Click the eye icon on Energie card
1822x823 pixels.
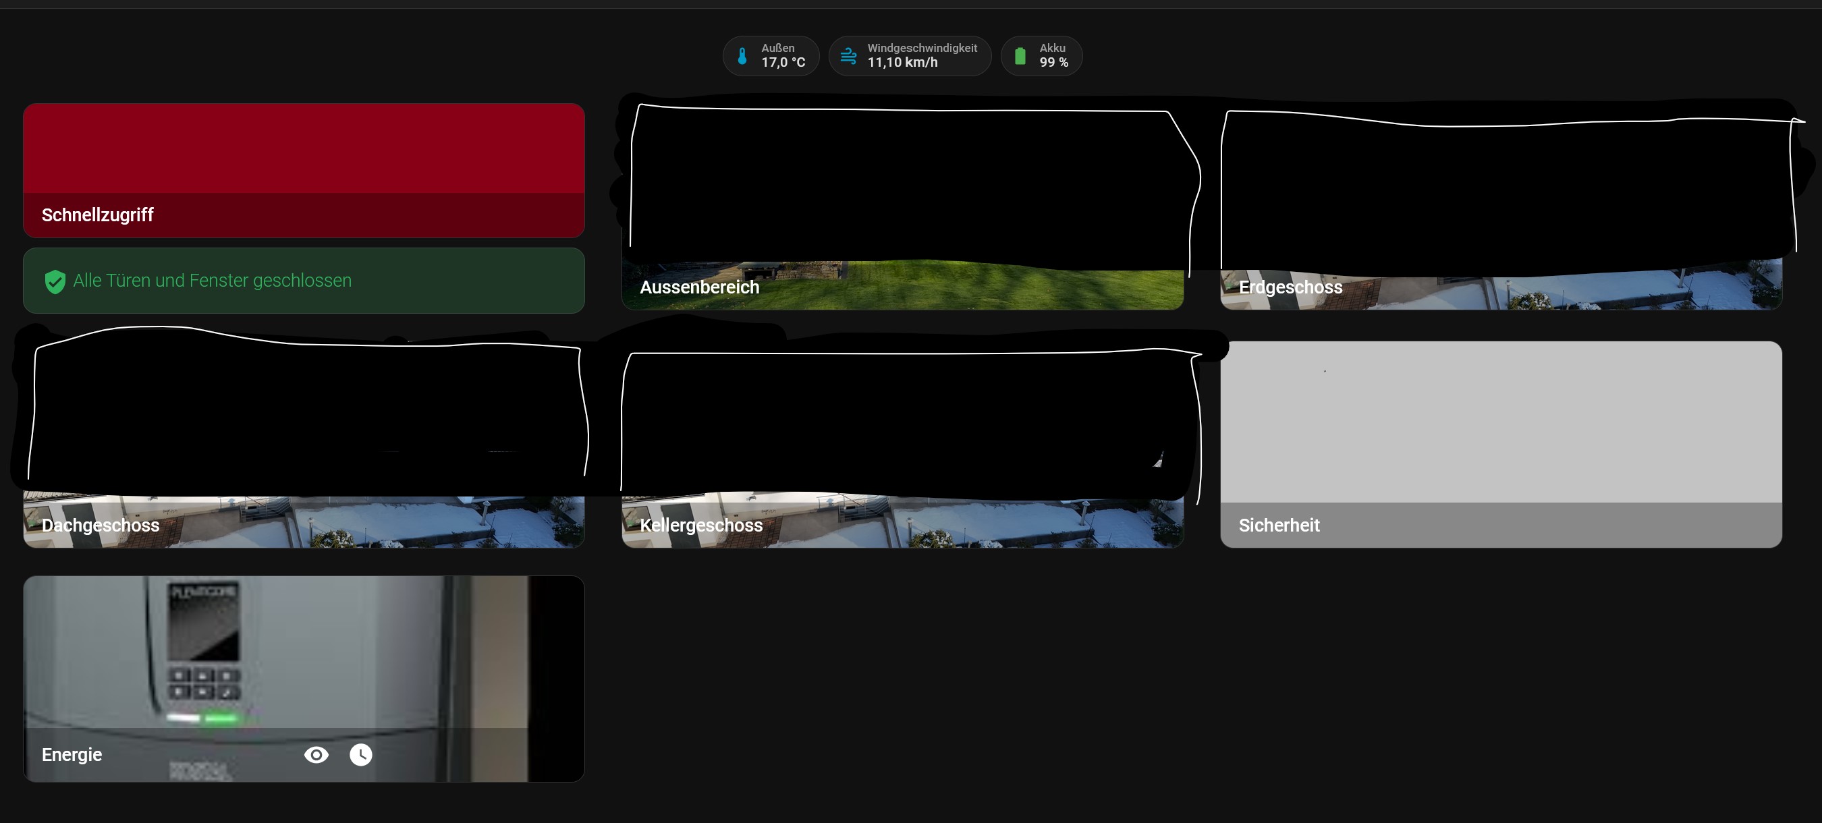click(x=316, y=754)
